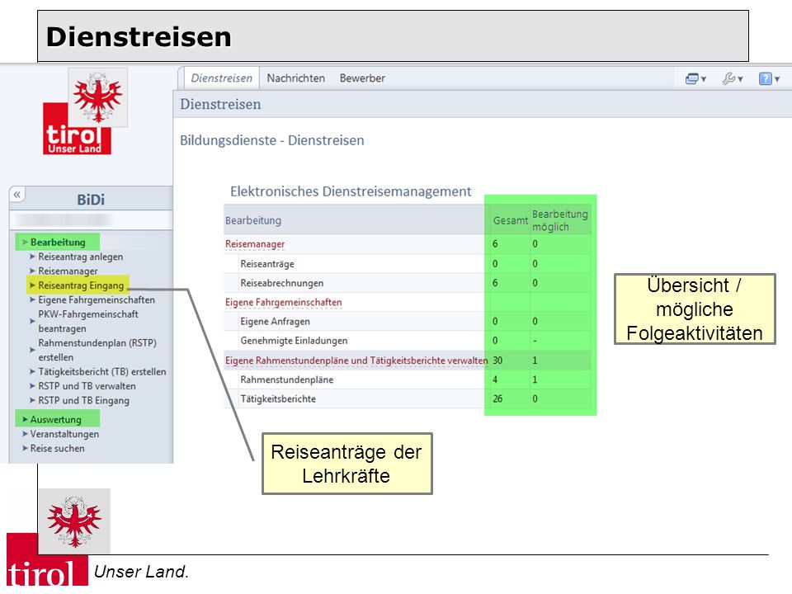Click the Rahmenstundenpläne row label

point(287,379)
